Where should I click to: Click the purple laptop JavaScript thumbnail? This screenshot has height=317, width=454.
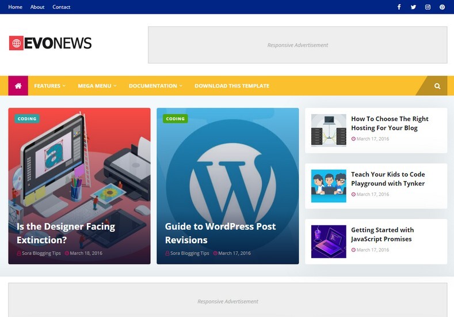tap(329, 241)
